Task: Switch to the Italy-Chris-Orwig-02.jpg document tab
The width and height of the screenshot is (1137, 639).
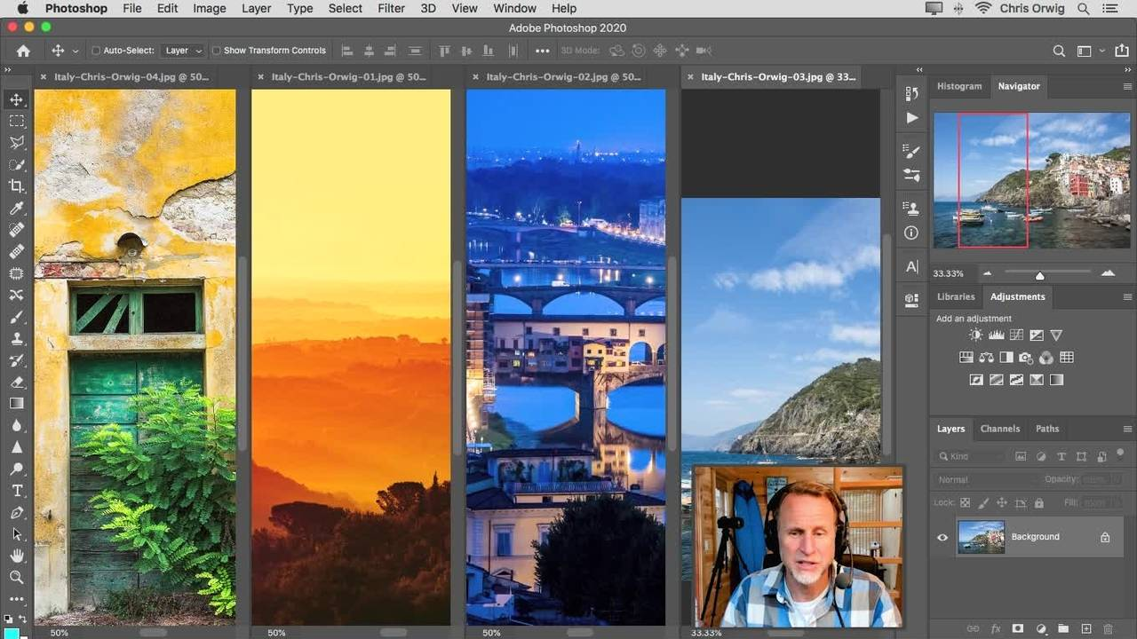Action: point(563,77)
